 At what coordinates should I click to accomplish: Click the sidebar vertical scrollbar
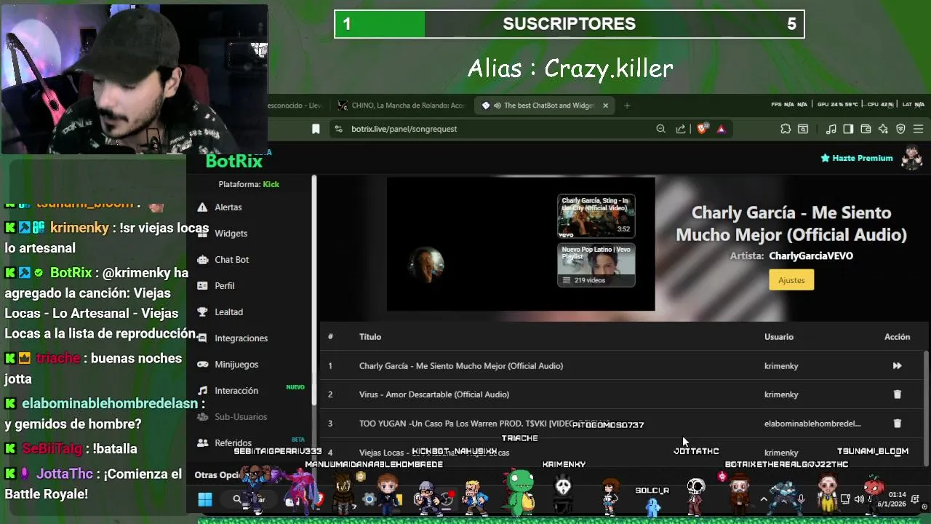[x=314, y=291]
